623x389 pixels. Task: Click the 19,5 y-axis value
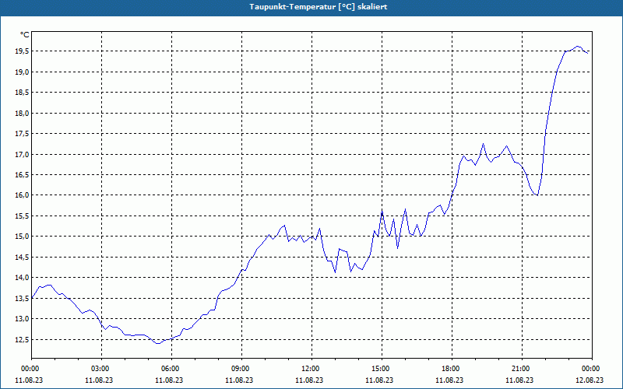pos(22,51)
